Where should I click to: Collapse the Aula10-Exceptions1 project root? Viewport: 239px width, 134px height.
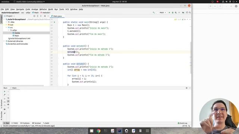point(4,19)
